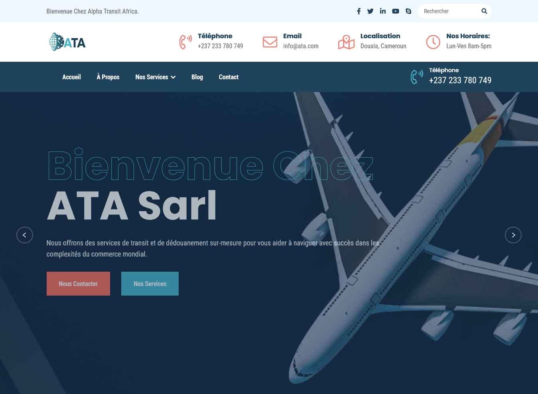The height and width of the screenshot is (394, 538).
Task: Open the LinkedIn social icon
Action: coord(383,11)
